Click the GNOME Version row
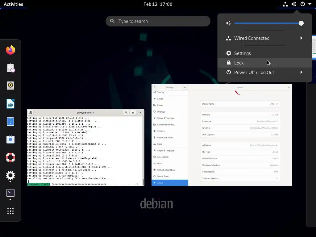The width and height of the screenshot is (316, 237). (x=240, y=159)
